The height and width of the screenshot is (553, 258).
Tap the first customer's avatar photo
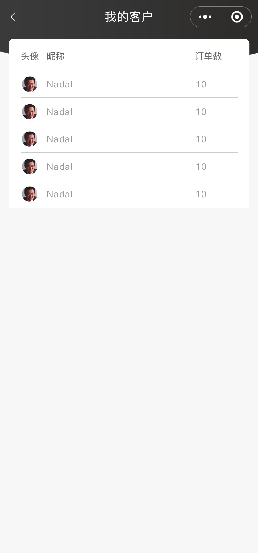pos(30,84)
